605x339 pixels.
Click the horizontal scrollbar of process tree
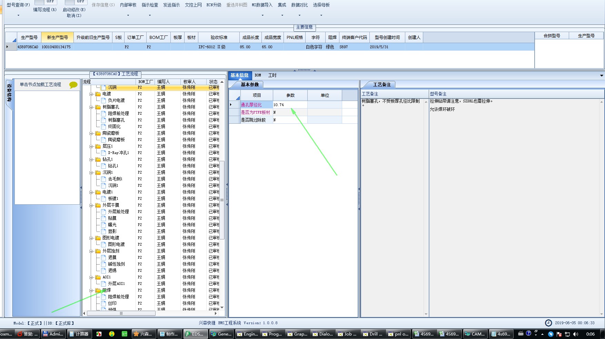(121, 314)
